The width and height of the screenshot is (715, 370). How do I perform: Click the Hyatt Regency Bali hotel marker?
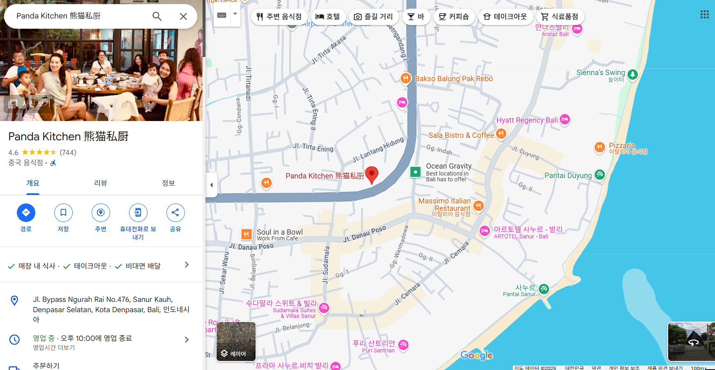(565, 120)
